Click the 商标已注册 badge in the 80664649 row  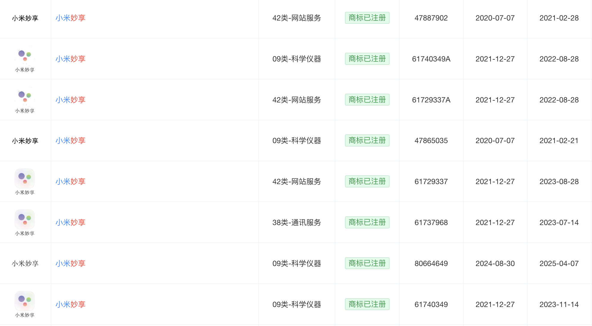coord(367,263)
